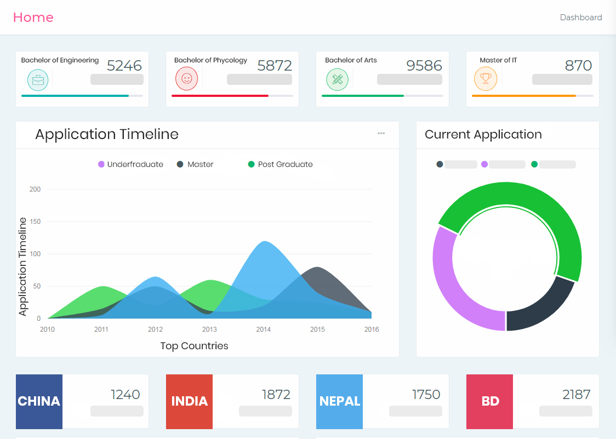The height and width of the screenshot is (439, 616).
Task: Toggle green legend dot in Current Application
Action: click(534, 164)
